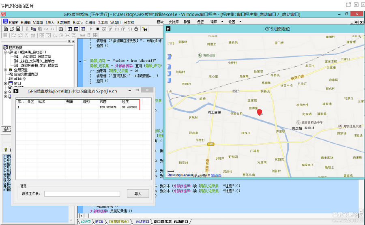The width and height of the screenshot is (365, 225).
Task: Expand the 窗口 tree node
Action: click(5, 83)
